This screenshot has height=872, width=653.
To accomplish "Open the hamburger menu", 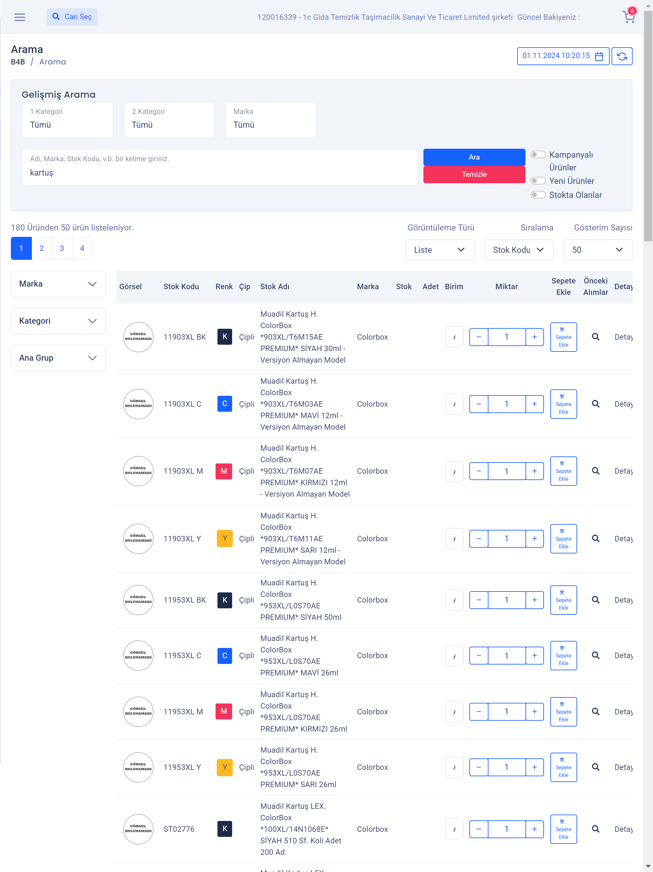I will point(20,17).
